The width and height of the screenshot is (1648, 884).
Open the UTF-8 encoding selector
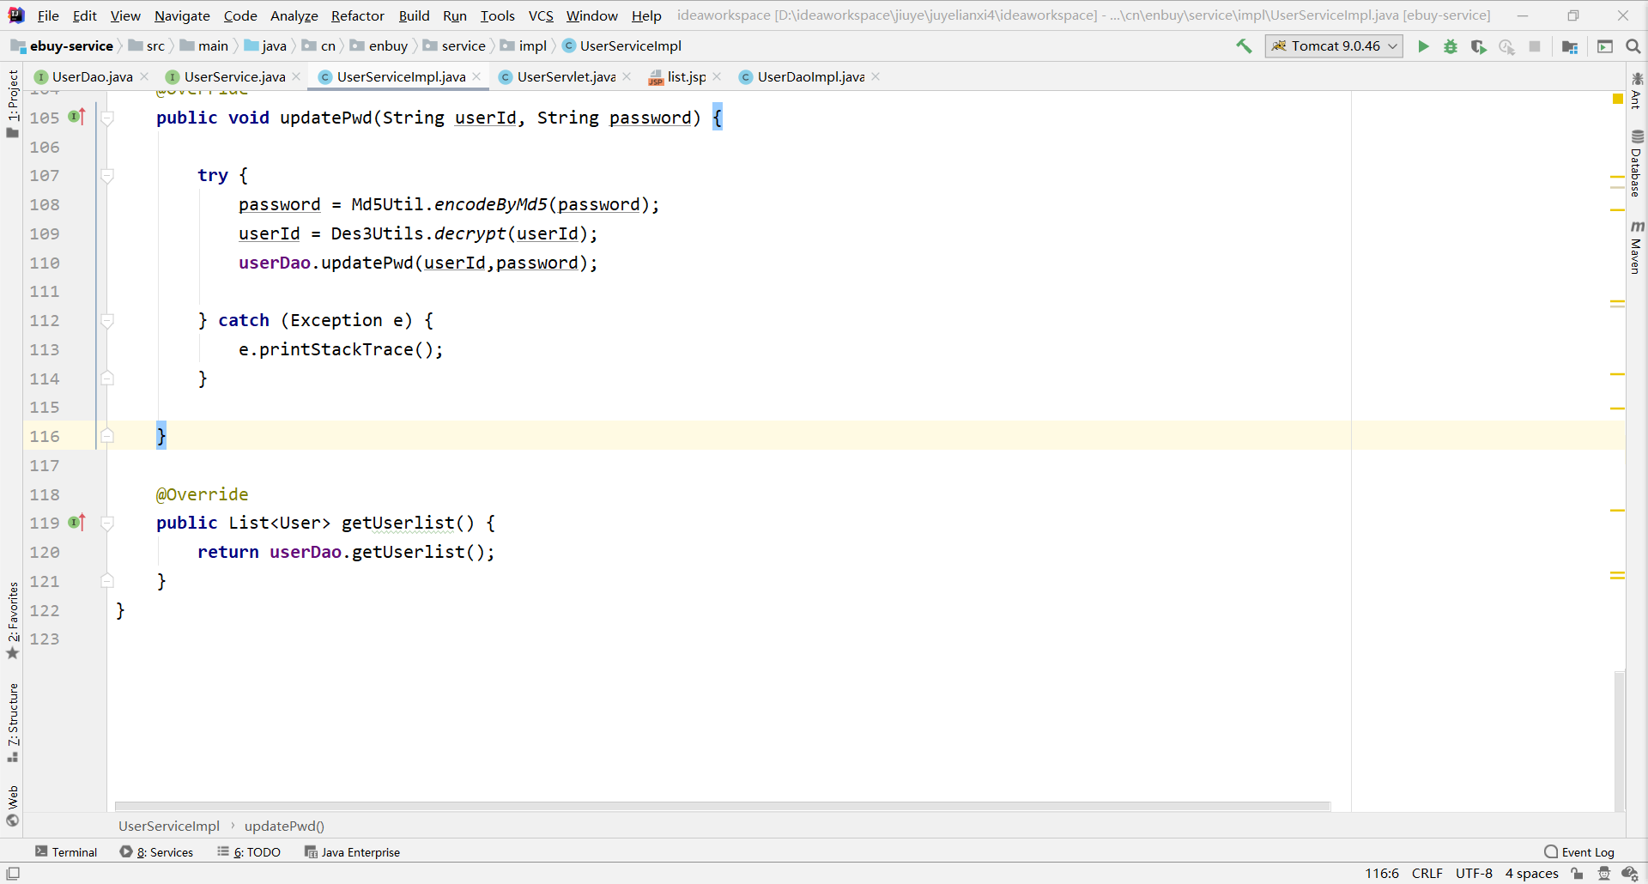point(1474,874)
